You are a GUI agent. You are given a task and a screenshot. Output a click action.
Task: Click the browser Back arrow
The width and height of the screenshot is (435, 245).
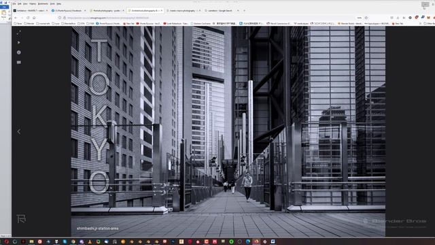16,18
